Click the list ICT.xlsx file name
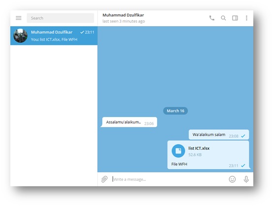Image resolution: width=274 pixels, height=207 pixels. click(199, 148)
